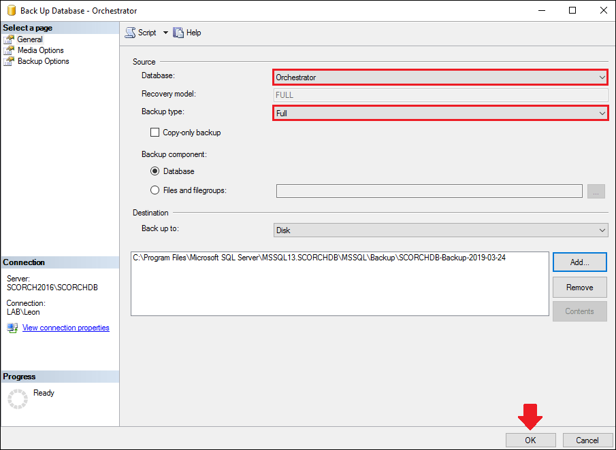This screenshot has width=616, height=450.
Task: Click the Cancel button
Action: 587,440
